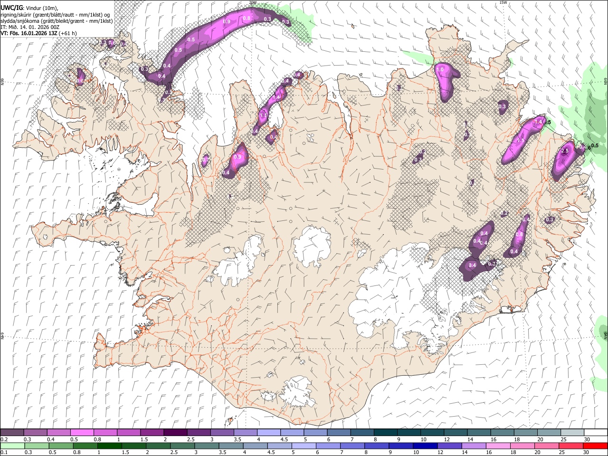Click the 0.2 value in the southeast highlands
608x456 pixels.
(505, 214)
